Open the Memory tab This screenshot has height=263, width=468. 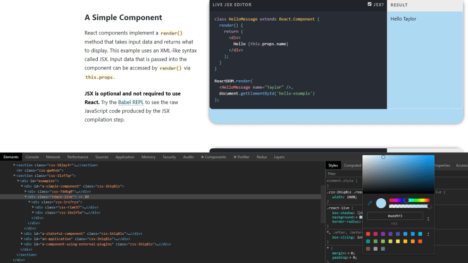point(148,157)
